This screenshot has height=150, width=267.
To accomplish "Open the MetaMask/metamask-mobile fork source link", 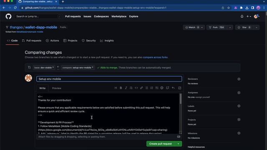I will (x=30, y=32).
